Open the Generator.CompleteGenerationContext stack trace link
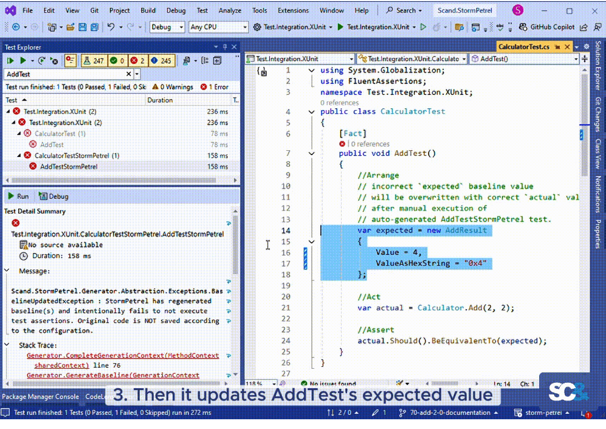Image resolution: width=606 pixels, height=429 pixels. point(123,360)
